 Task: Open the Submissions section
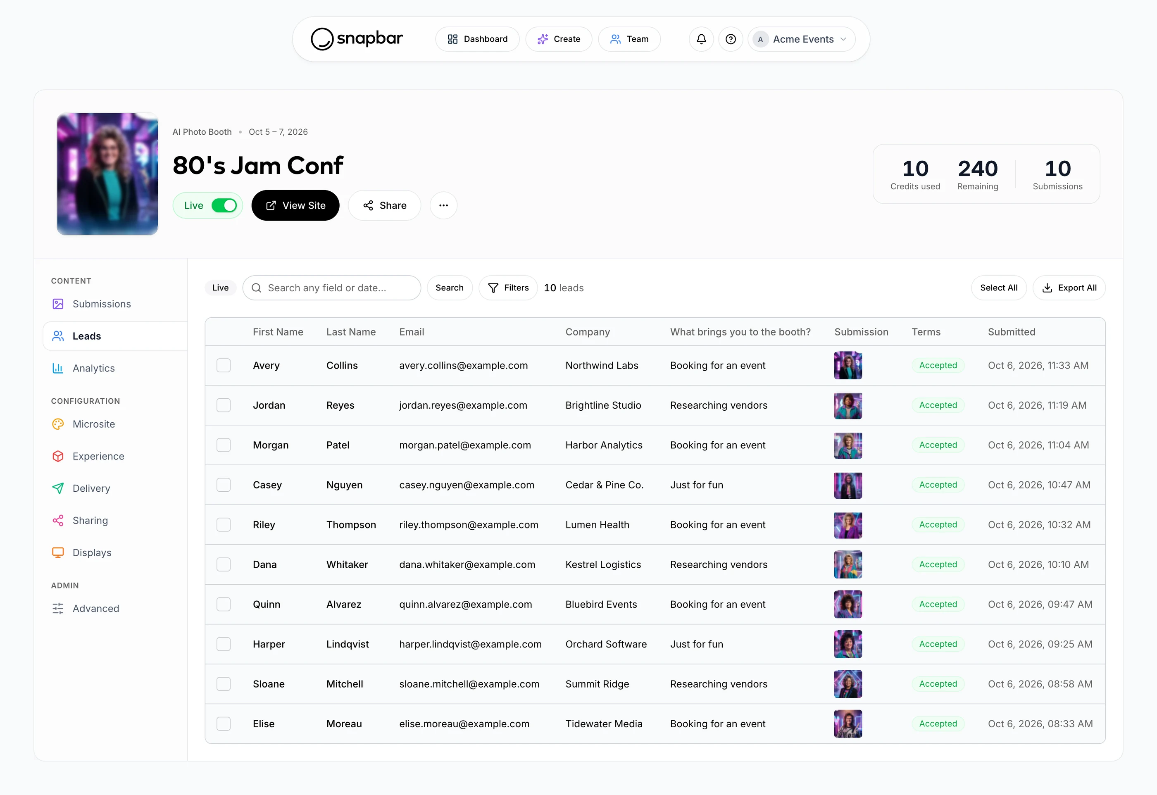[x=115, y=304]
